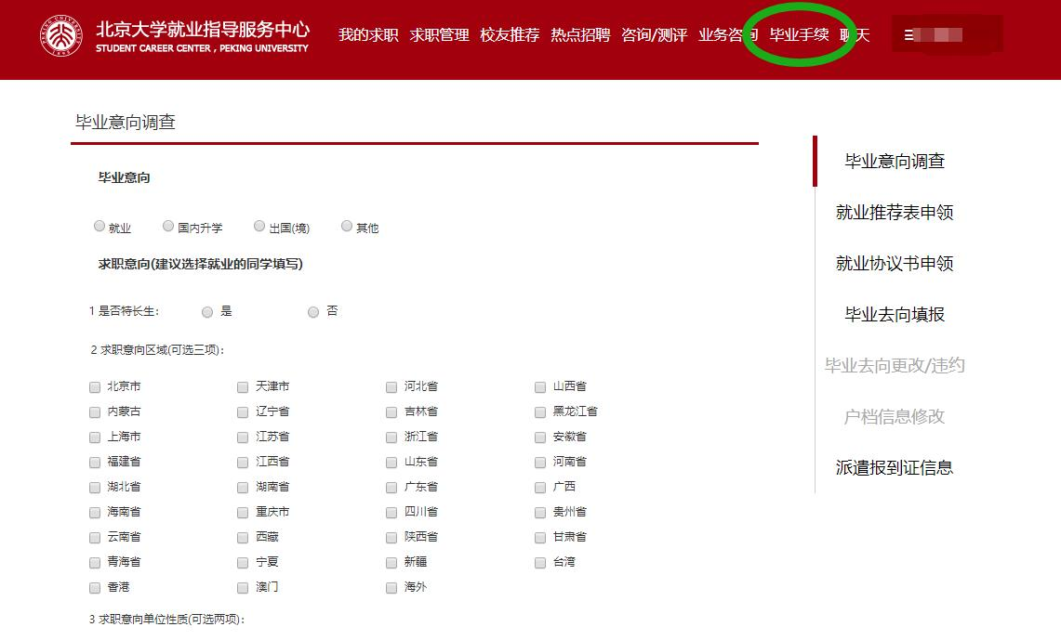Go to 校友推荐 in navigation
This screenshot has height=640, width=1061.
[510, 35]
